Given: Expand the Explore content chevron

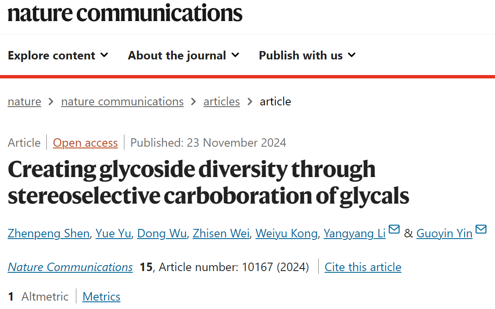Looking at the screenshot, I should (x=105, y=55).
